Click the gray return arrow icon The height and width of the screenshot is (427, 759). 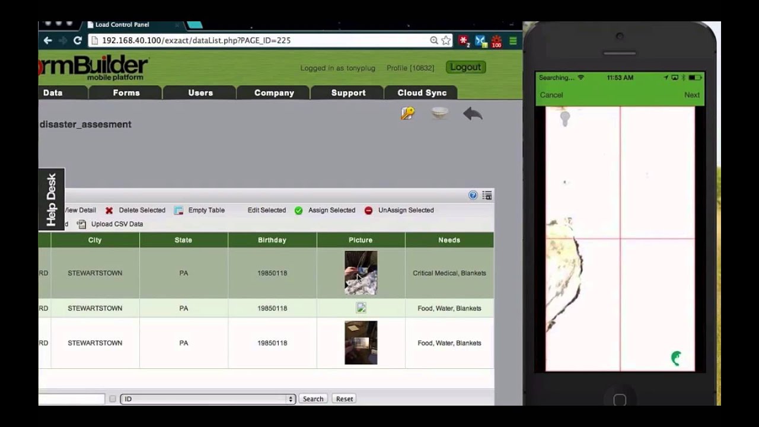click(473, 113)
